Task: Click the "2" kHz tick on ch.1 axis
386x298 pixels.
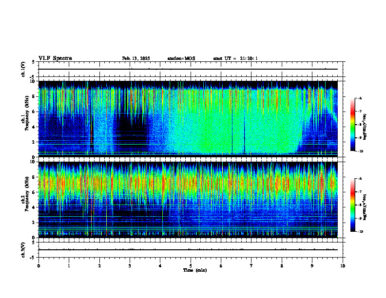Action: coord(34,142)
